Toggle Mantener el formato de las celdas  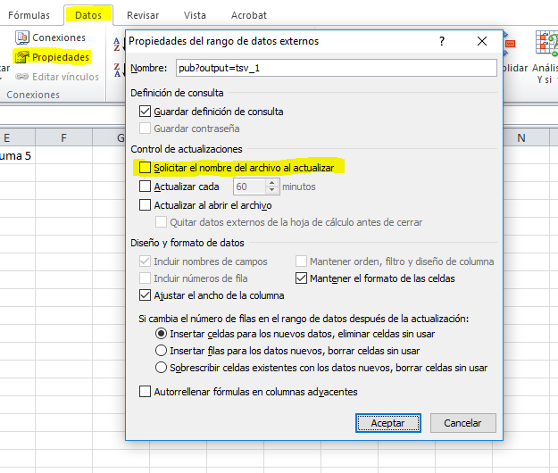pyautogui.click(x=301, y=278)
